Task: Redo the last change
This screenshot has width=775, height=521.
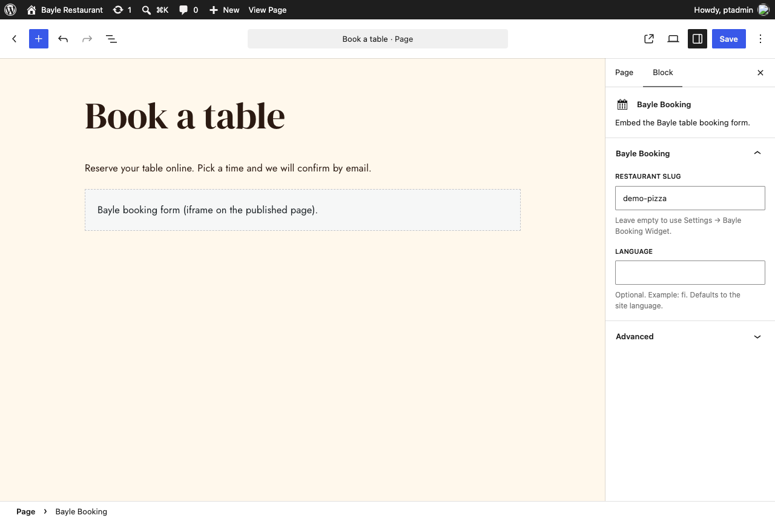Action: 87,39
